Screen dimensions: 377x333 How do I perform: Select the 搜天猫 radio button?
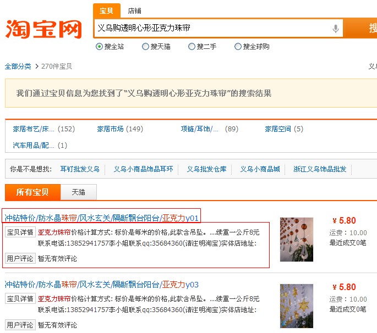pos(145,46)
